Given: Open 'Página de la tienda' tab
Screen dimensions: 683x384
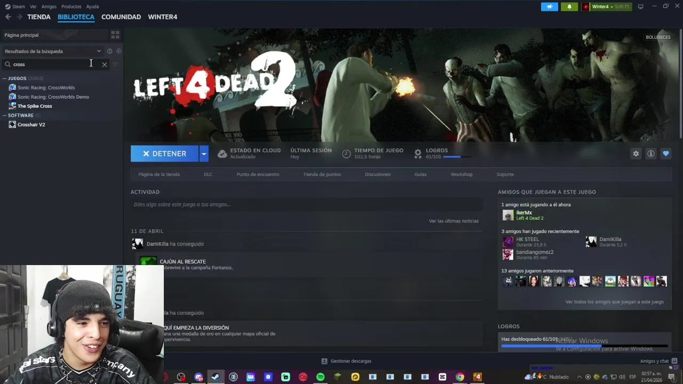Looking at the screenshot, I should click(159, 174).
